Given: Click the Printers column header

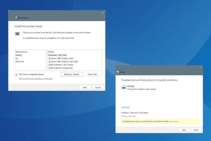Looking at the screenshot, I should (51, 52).
